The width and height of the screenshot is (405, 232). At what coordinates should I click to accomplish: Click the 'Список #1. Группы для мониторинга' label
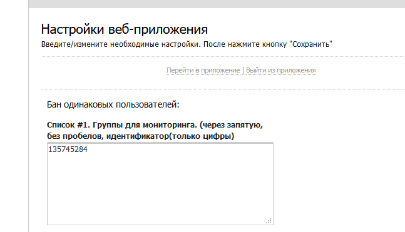122,125
